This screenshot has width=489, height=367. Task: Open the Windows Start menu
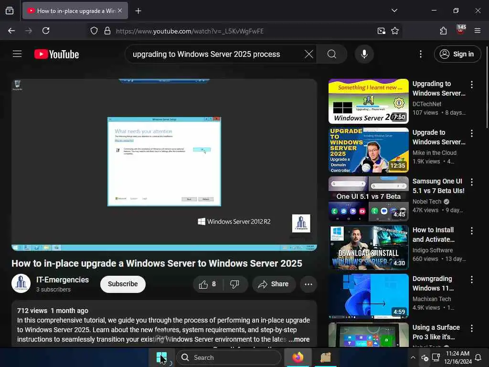coord(161,357)
